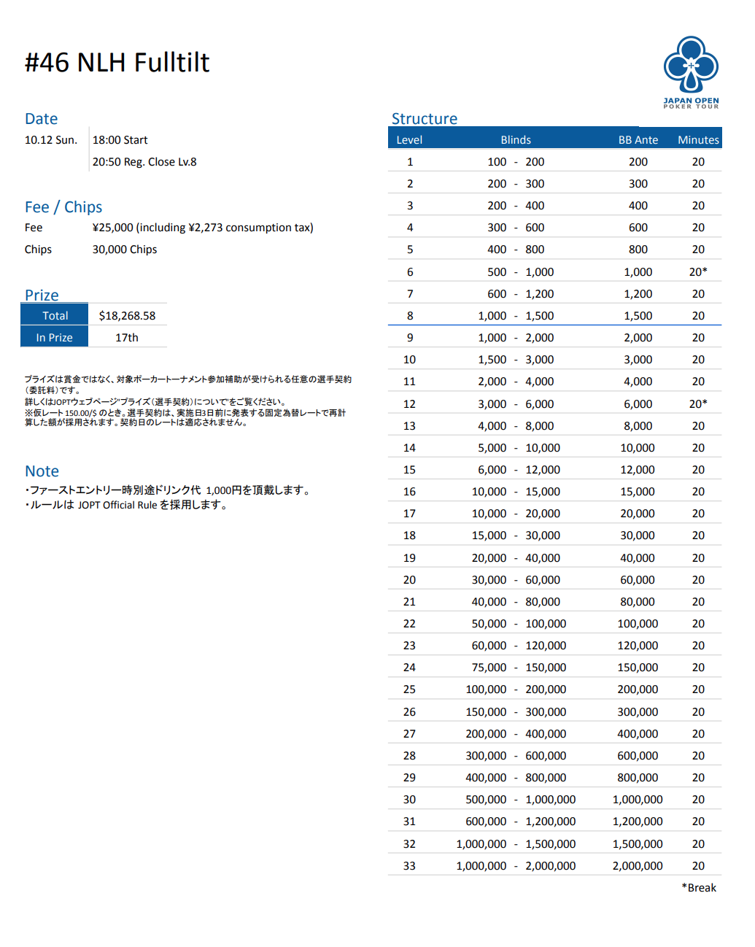This screenshot has height=947, width=755.
Task: Click the Blinds column header
Action: click(516, 140)
